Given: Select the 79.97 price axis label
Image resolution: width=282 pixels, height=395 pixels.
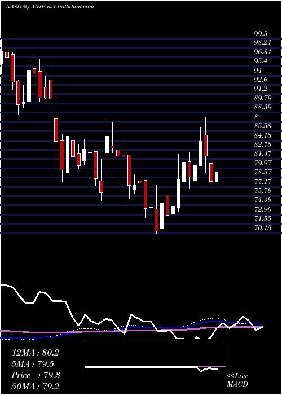Looking at the screenshot, I should click(x=262, y=163).
